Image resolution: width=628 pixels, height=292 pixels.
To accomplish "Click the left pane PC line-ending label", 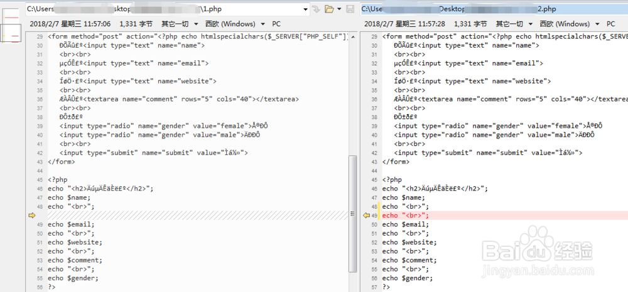I will pyautogui.click(x=276, y=24).
